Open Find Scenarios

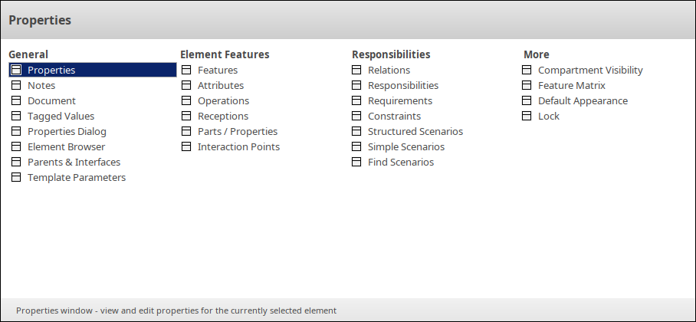coord(401,162)
